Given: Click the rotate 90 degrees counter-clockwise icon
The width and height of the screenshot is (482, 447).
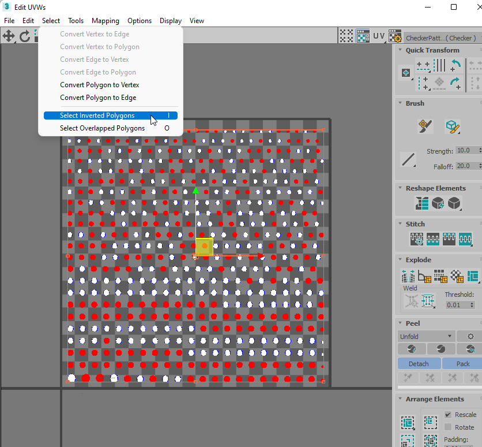Looking at the screenshot, I should pos(455,65).
